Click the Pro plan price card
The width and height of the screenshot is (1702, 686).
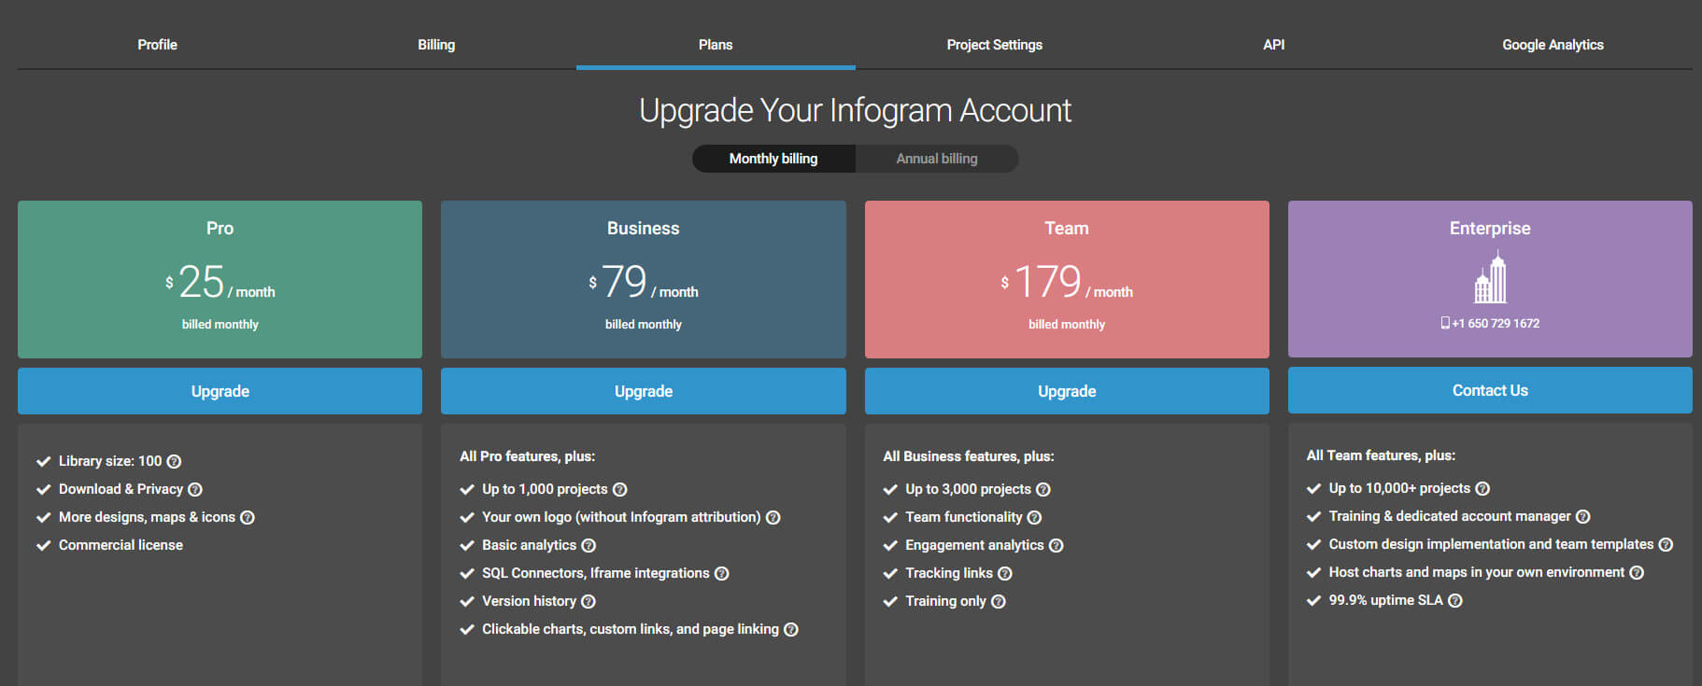pyautogui.click(x=220, y=279)
